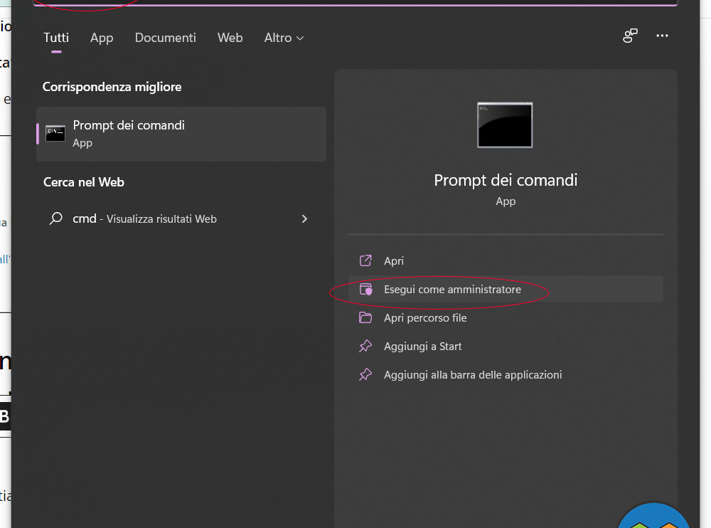Click the magnifier icon beside cmd

pos(55,219)
